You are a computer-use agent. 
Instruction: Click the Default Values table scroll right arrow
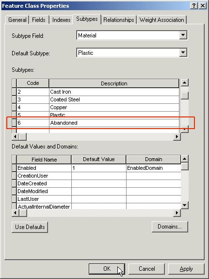tap(177, 213)
